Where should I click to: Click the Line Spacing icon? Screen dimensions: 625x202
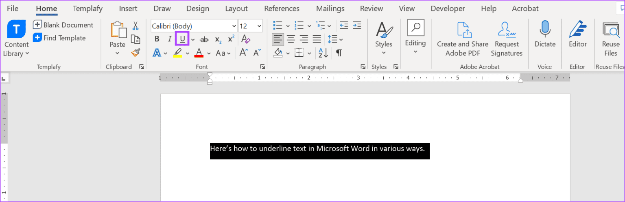point(332,39)
